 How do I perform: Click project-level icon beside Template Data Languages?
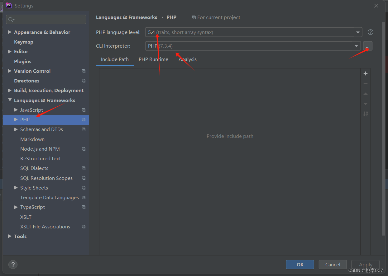[x=84, y=197]
